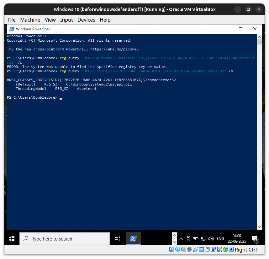Image resolution: width=269 pixels, height=259 pixels.
Task: Open Task View on the taskbar
Action: click(117, 239)
